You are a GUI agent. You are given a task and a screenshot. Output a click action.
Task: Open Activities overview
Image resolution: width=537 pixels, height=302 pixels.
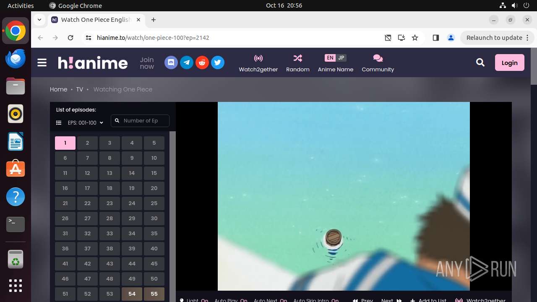pos(21,5)
